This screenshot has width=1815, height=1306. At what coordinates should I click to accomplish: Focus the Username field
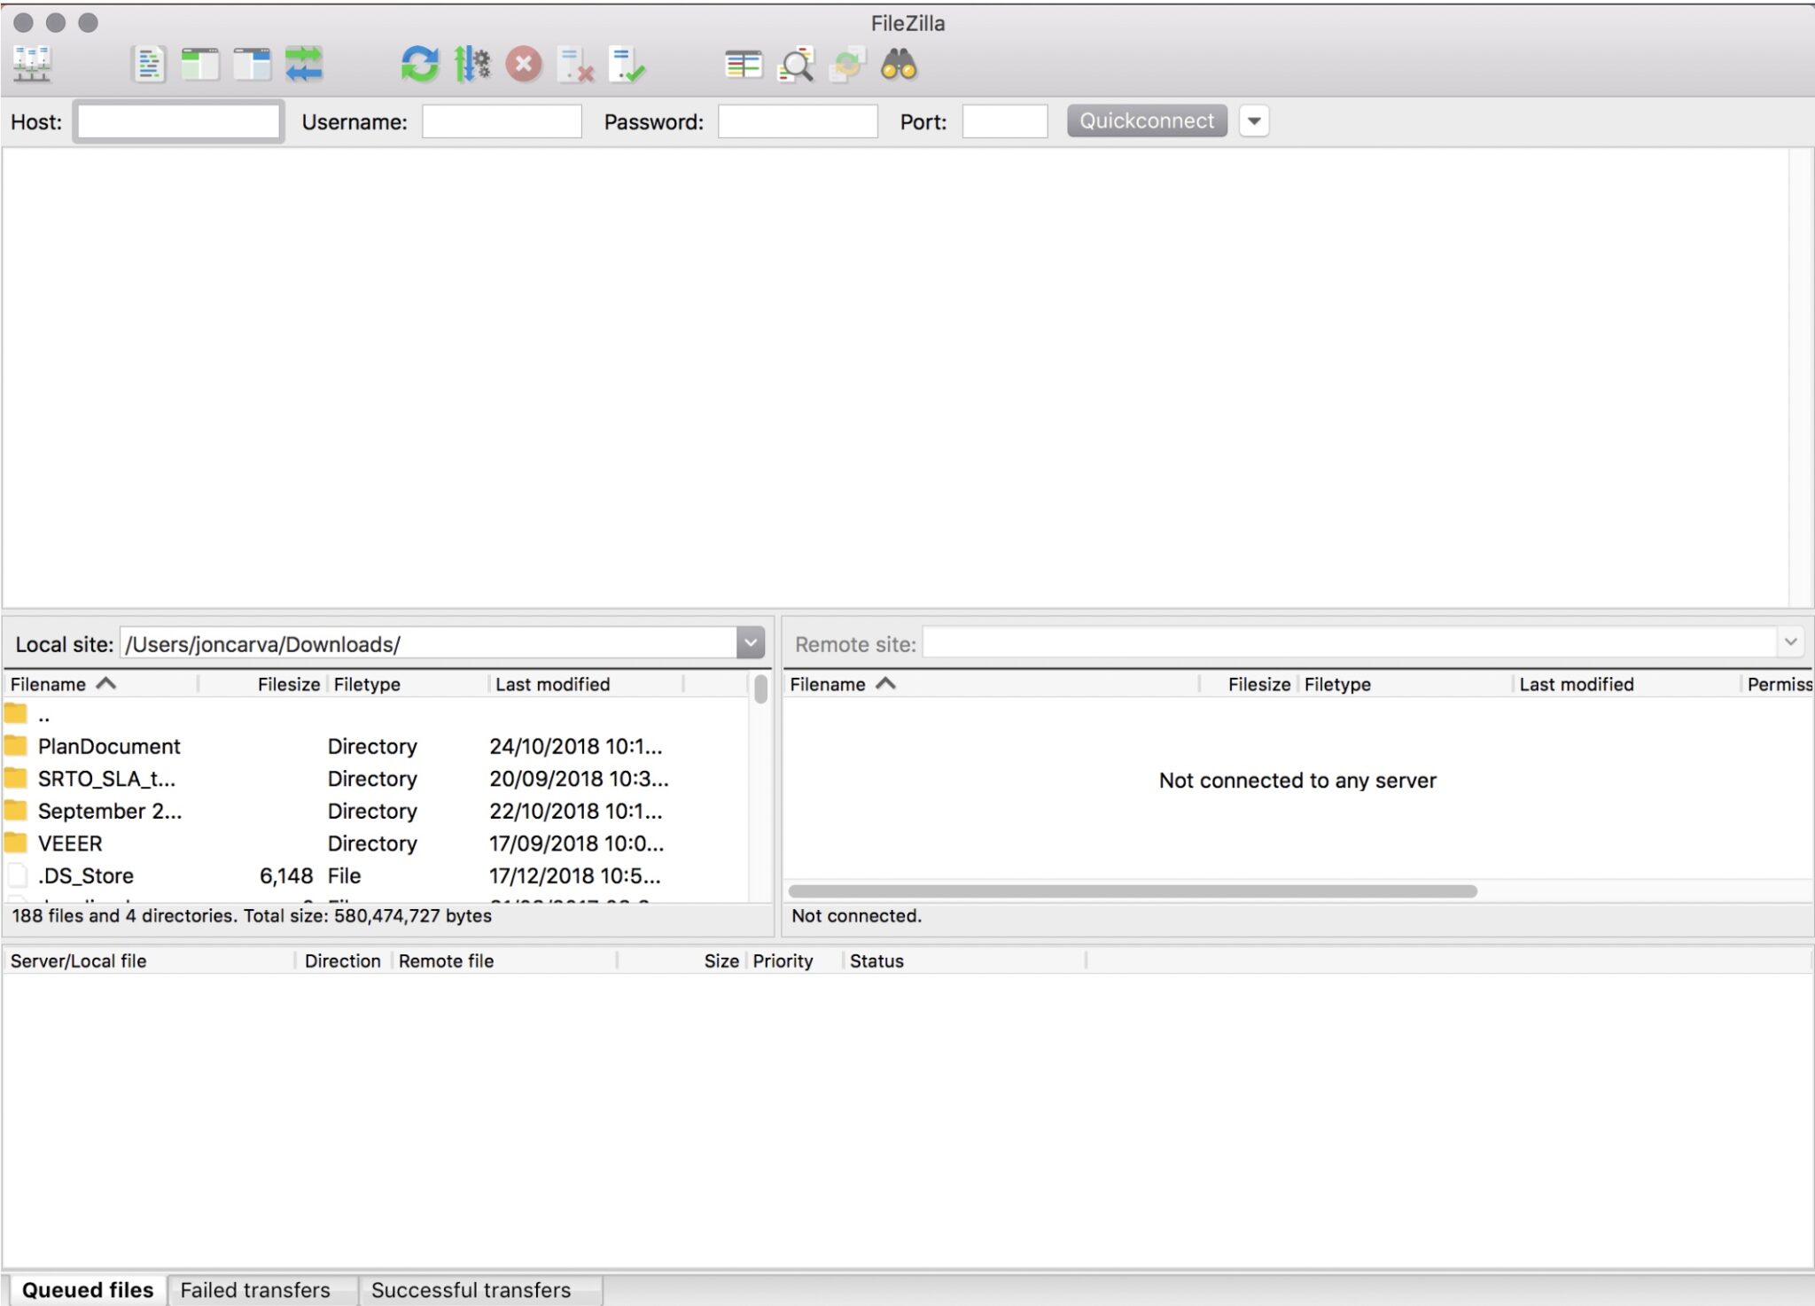(502, 121)
